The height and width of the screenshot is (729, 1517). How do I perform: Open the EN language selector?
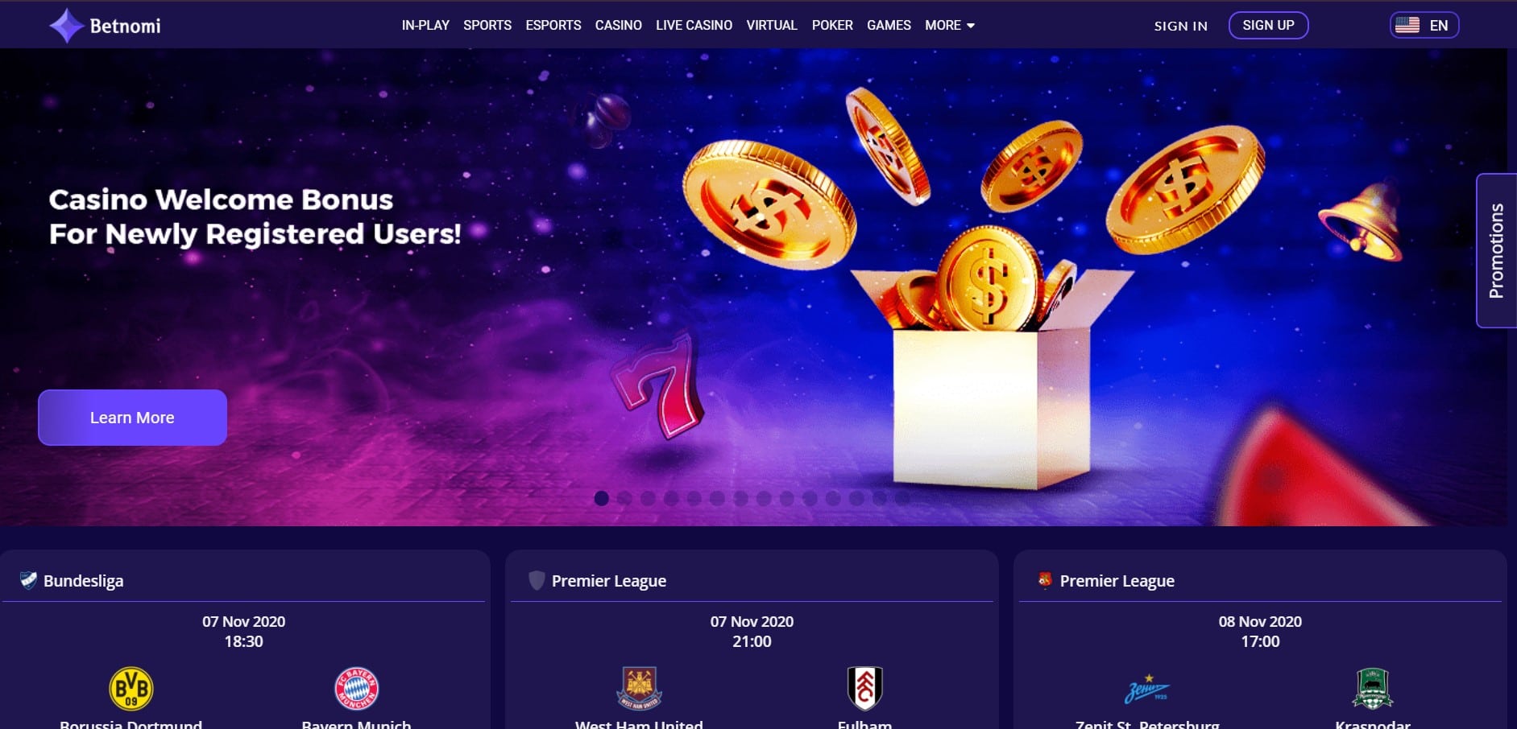(x=1424, y=25)
